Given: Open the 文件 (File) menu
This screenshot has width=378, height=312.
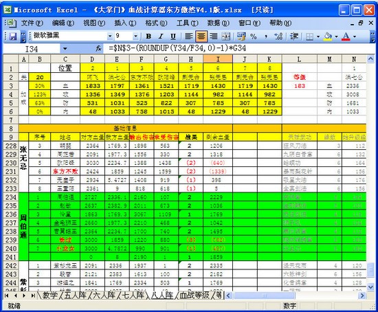Looking at the screenshot, I should pos(32,23).
